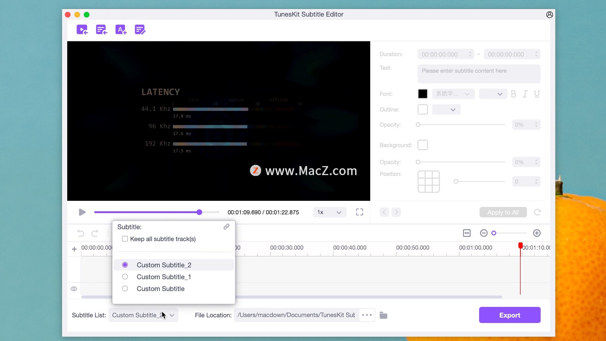Viewport: 606px width, 341px height.
Task: Select plain Custom Subtitle radio button
Action: coord(125,289)
